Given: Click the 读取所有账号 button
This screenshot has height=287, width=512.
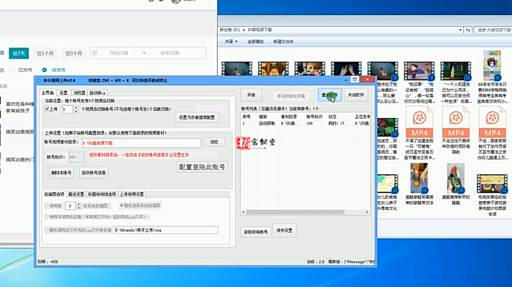Looking at the screenshot, I should pos(256,232).
